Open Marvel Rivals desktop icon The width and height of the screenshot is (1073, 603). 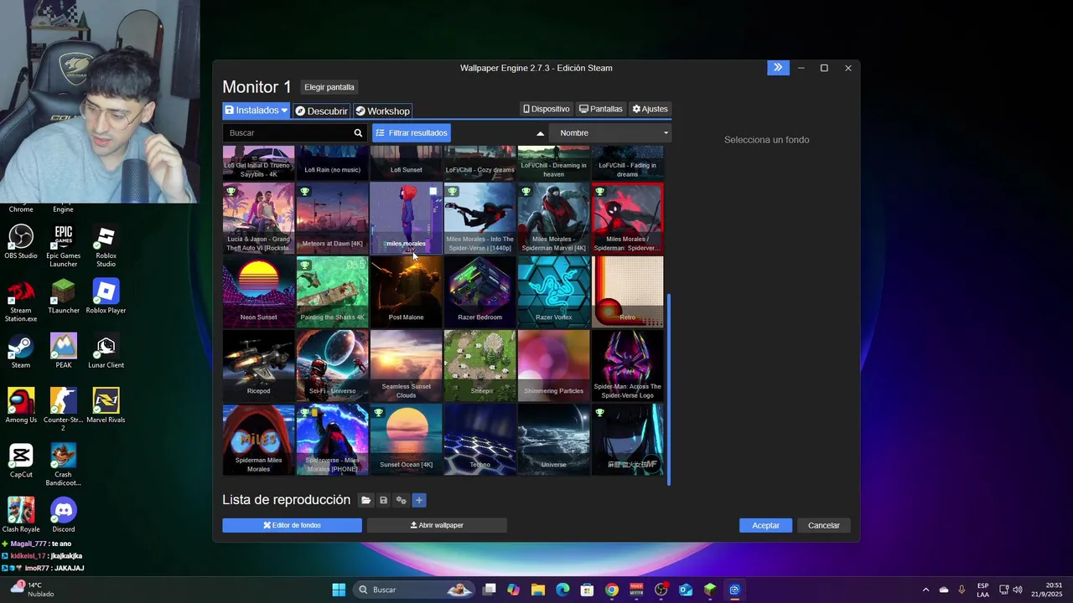click(106, 405)
